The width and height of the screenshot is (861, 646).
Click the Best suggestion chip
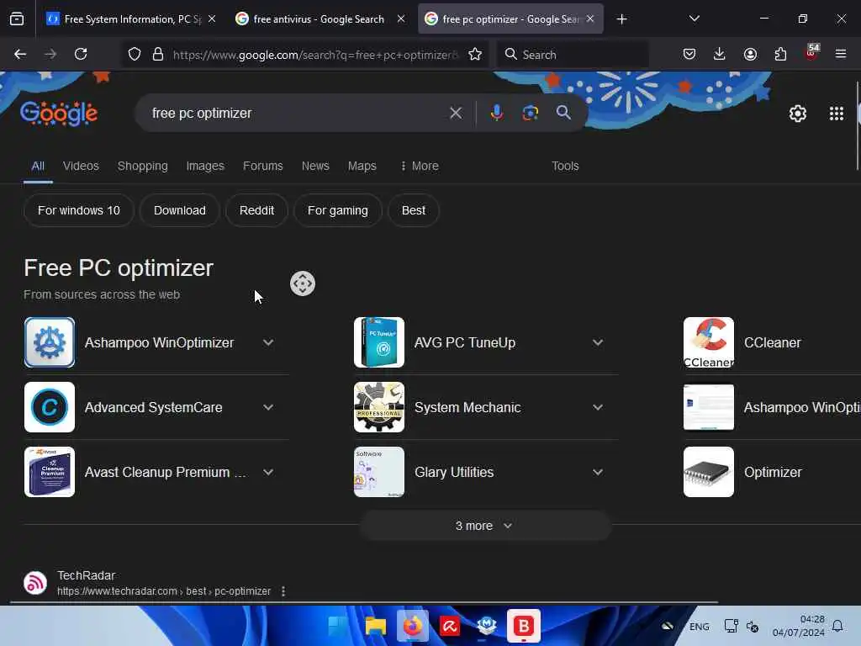coord(414,210)
